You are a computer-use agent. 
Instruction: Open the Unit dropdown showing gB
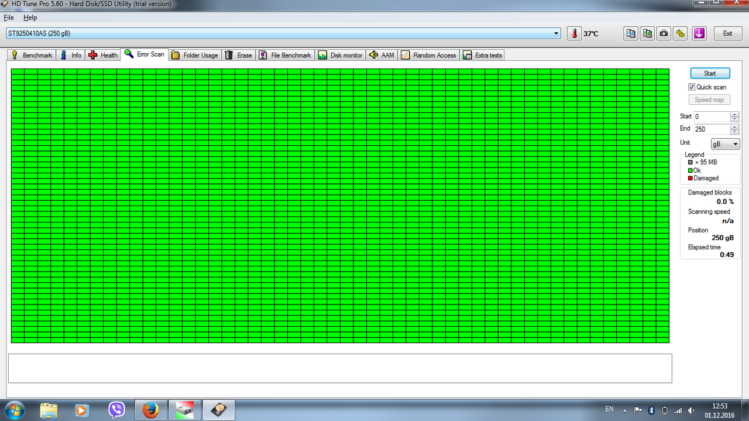[726, 144]
